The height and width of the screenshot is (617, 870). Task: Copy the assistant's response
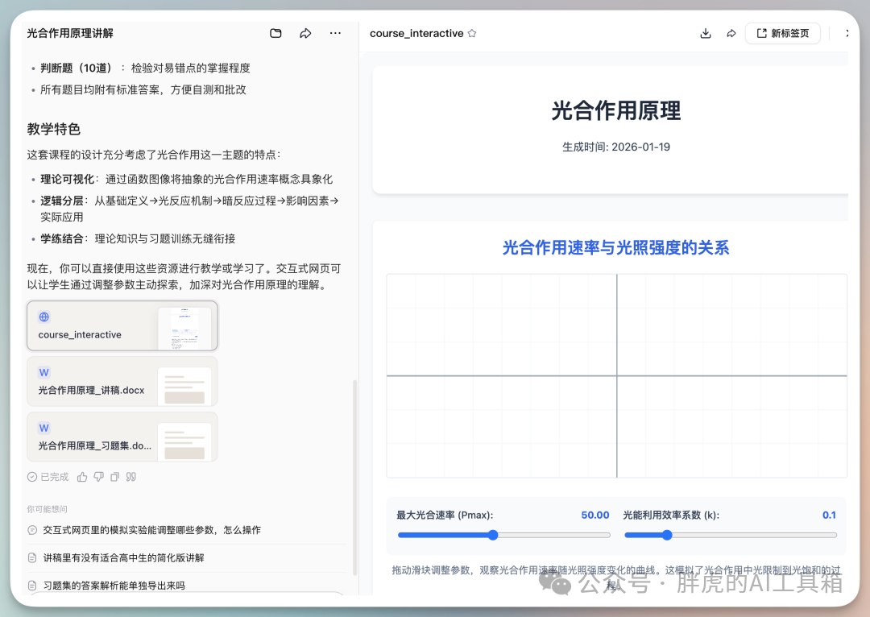click(x=115, y=477)
